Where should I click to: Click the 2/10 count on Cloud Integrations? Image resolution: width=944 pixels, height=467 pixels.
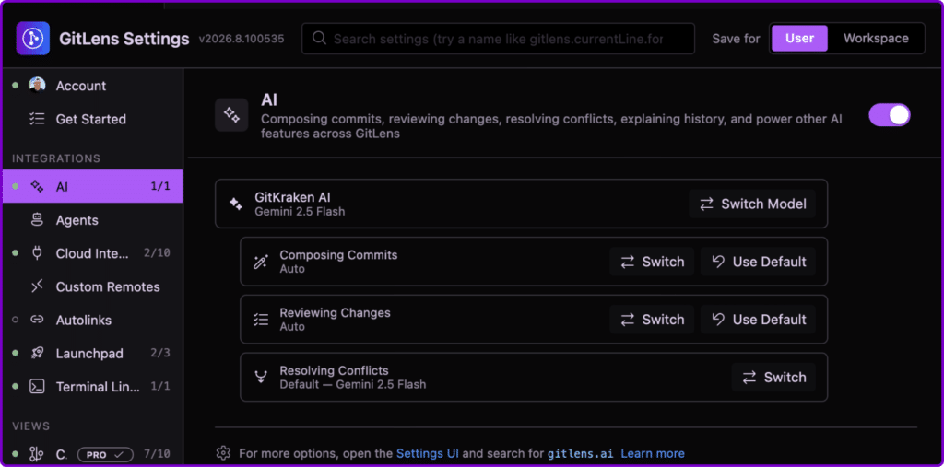pyautogui.click(x=157, y=253)
